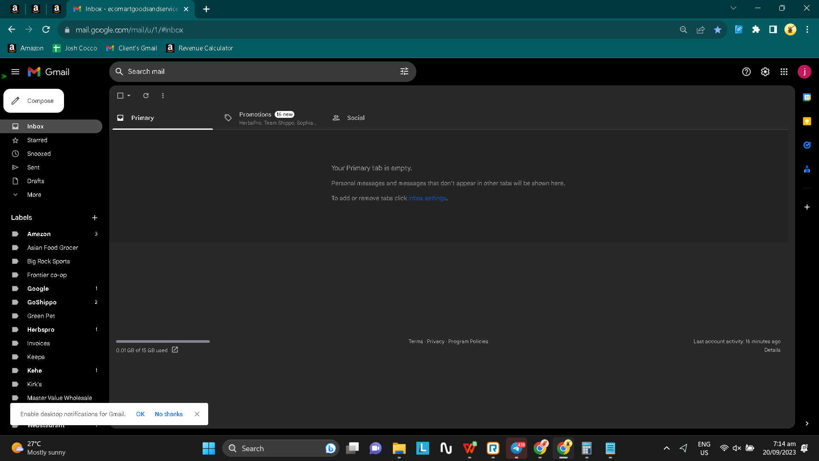The width and height of the screenshot is (819, 461).
Task: Open Chrome three-dot menu
Action: pyautogui.click(x=807, y=29)
